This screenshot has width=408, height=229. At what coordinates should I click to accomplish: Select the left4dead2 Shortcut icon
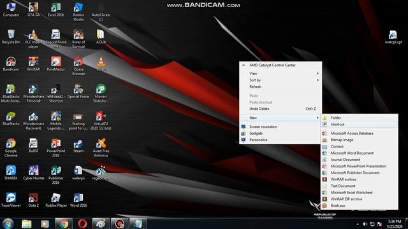point(55,94)
